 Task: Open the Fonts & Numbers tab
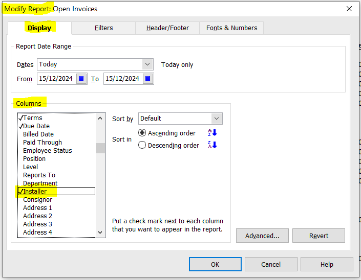231,28
